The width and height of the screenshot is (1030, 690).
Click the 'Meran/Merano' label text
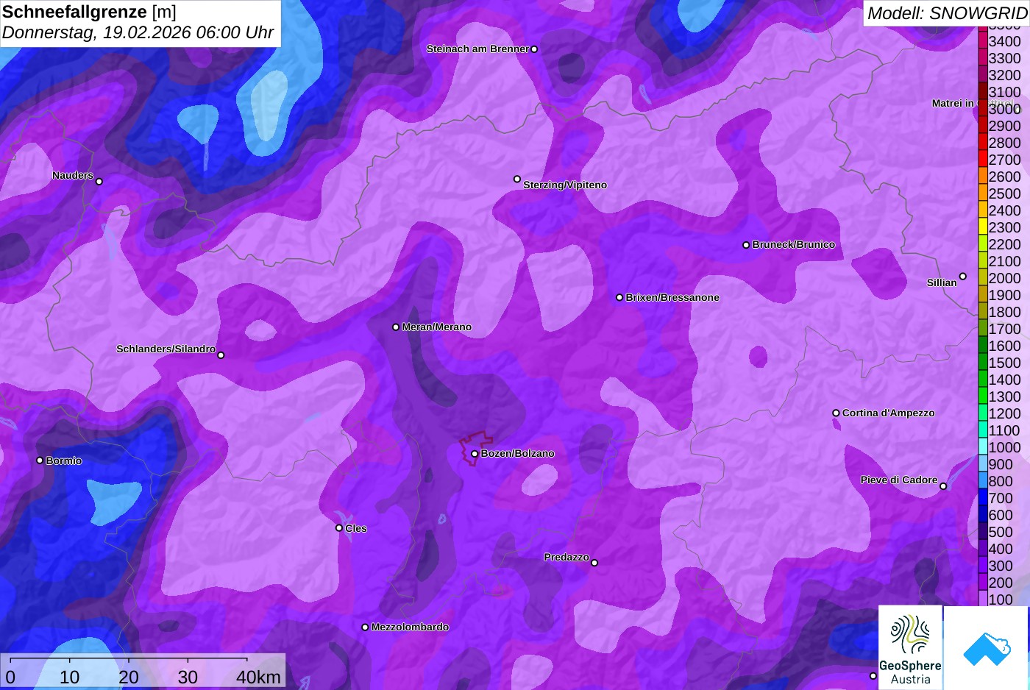(x=437, y=327)
